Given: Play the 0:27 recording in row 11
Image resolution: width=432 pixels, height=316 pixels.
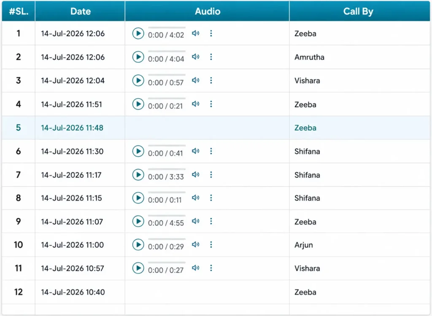Looking at the screenshot, I should point(138,268).
